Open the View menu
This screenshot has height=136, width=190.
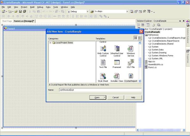(16, 7)
